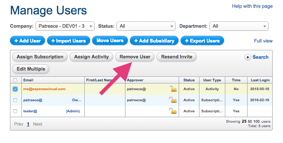The image size is (283, 143).
Task: Open the Help with this page link
Action: (252, 6)
